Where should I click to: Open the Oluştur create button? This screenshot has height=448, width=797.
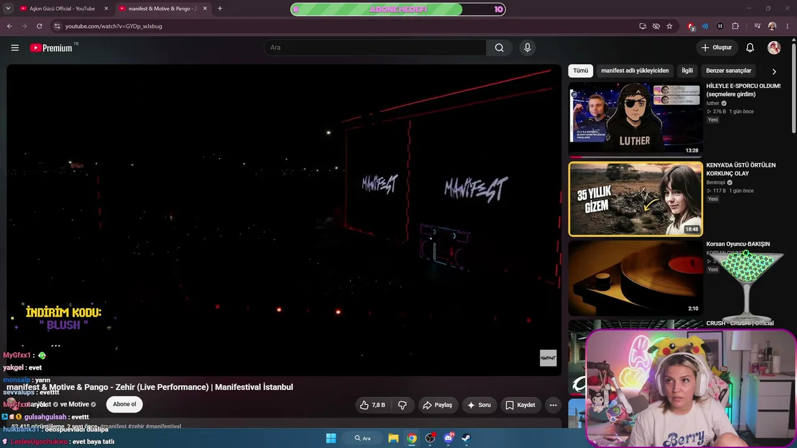(717, 48)
